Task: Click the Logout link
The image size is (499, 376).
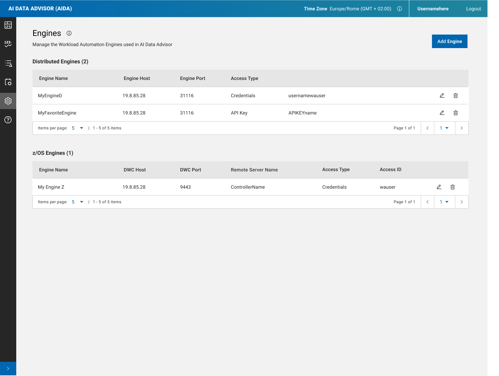Action: tap(473, 9)
